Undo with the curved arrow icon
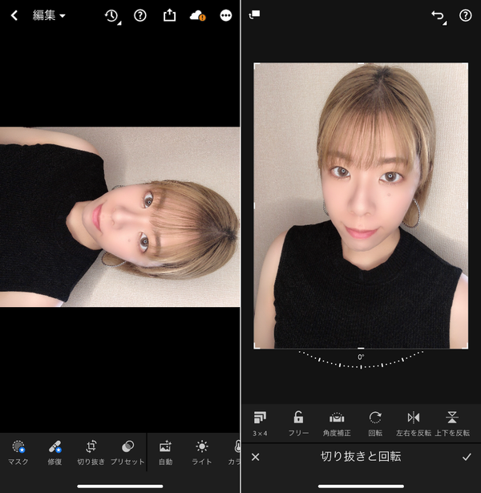The height and width of the screenshot is (493, 481). [439, 16]
